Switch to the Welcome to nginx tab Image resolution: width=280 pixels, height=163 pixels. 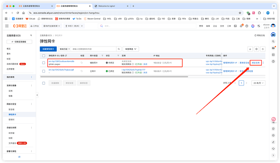pos(109,6)
